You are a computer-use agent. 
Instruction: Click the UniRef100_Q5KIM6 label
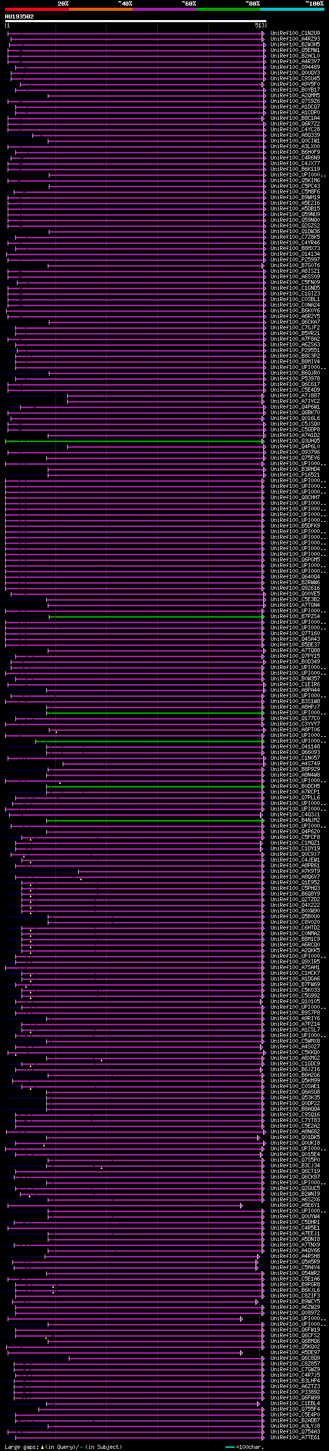295,180
